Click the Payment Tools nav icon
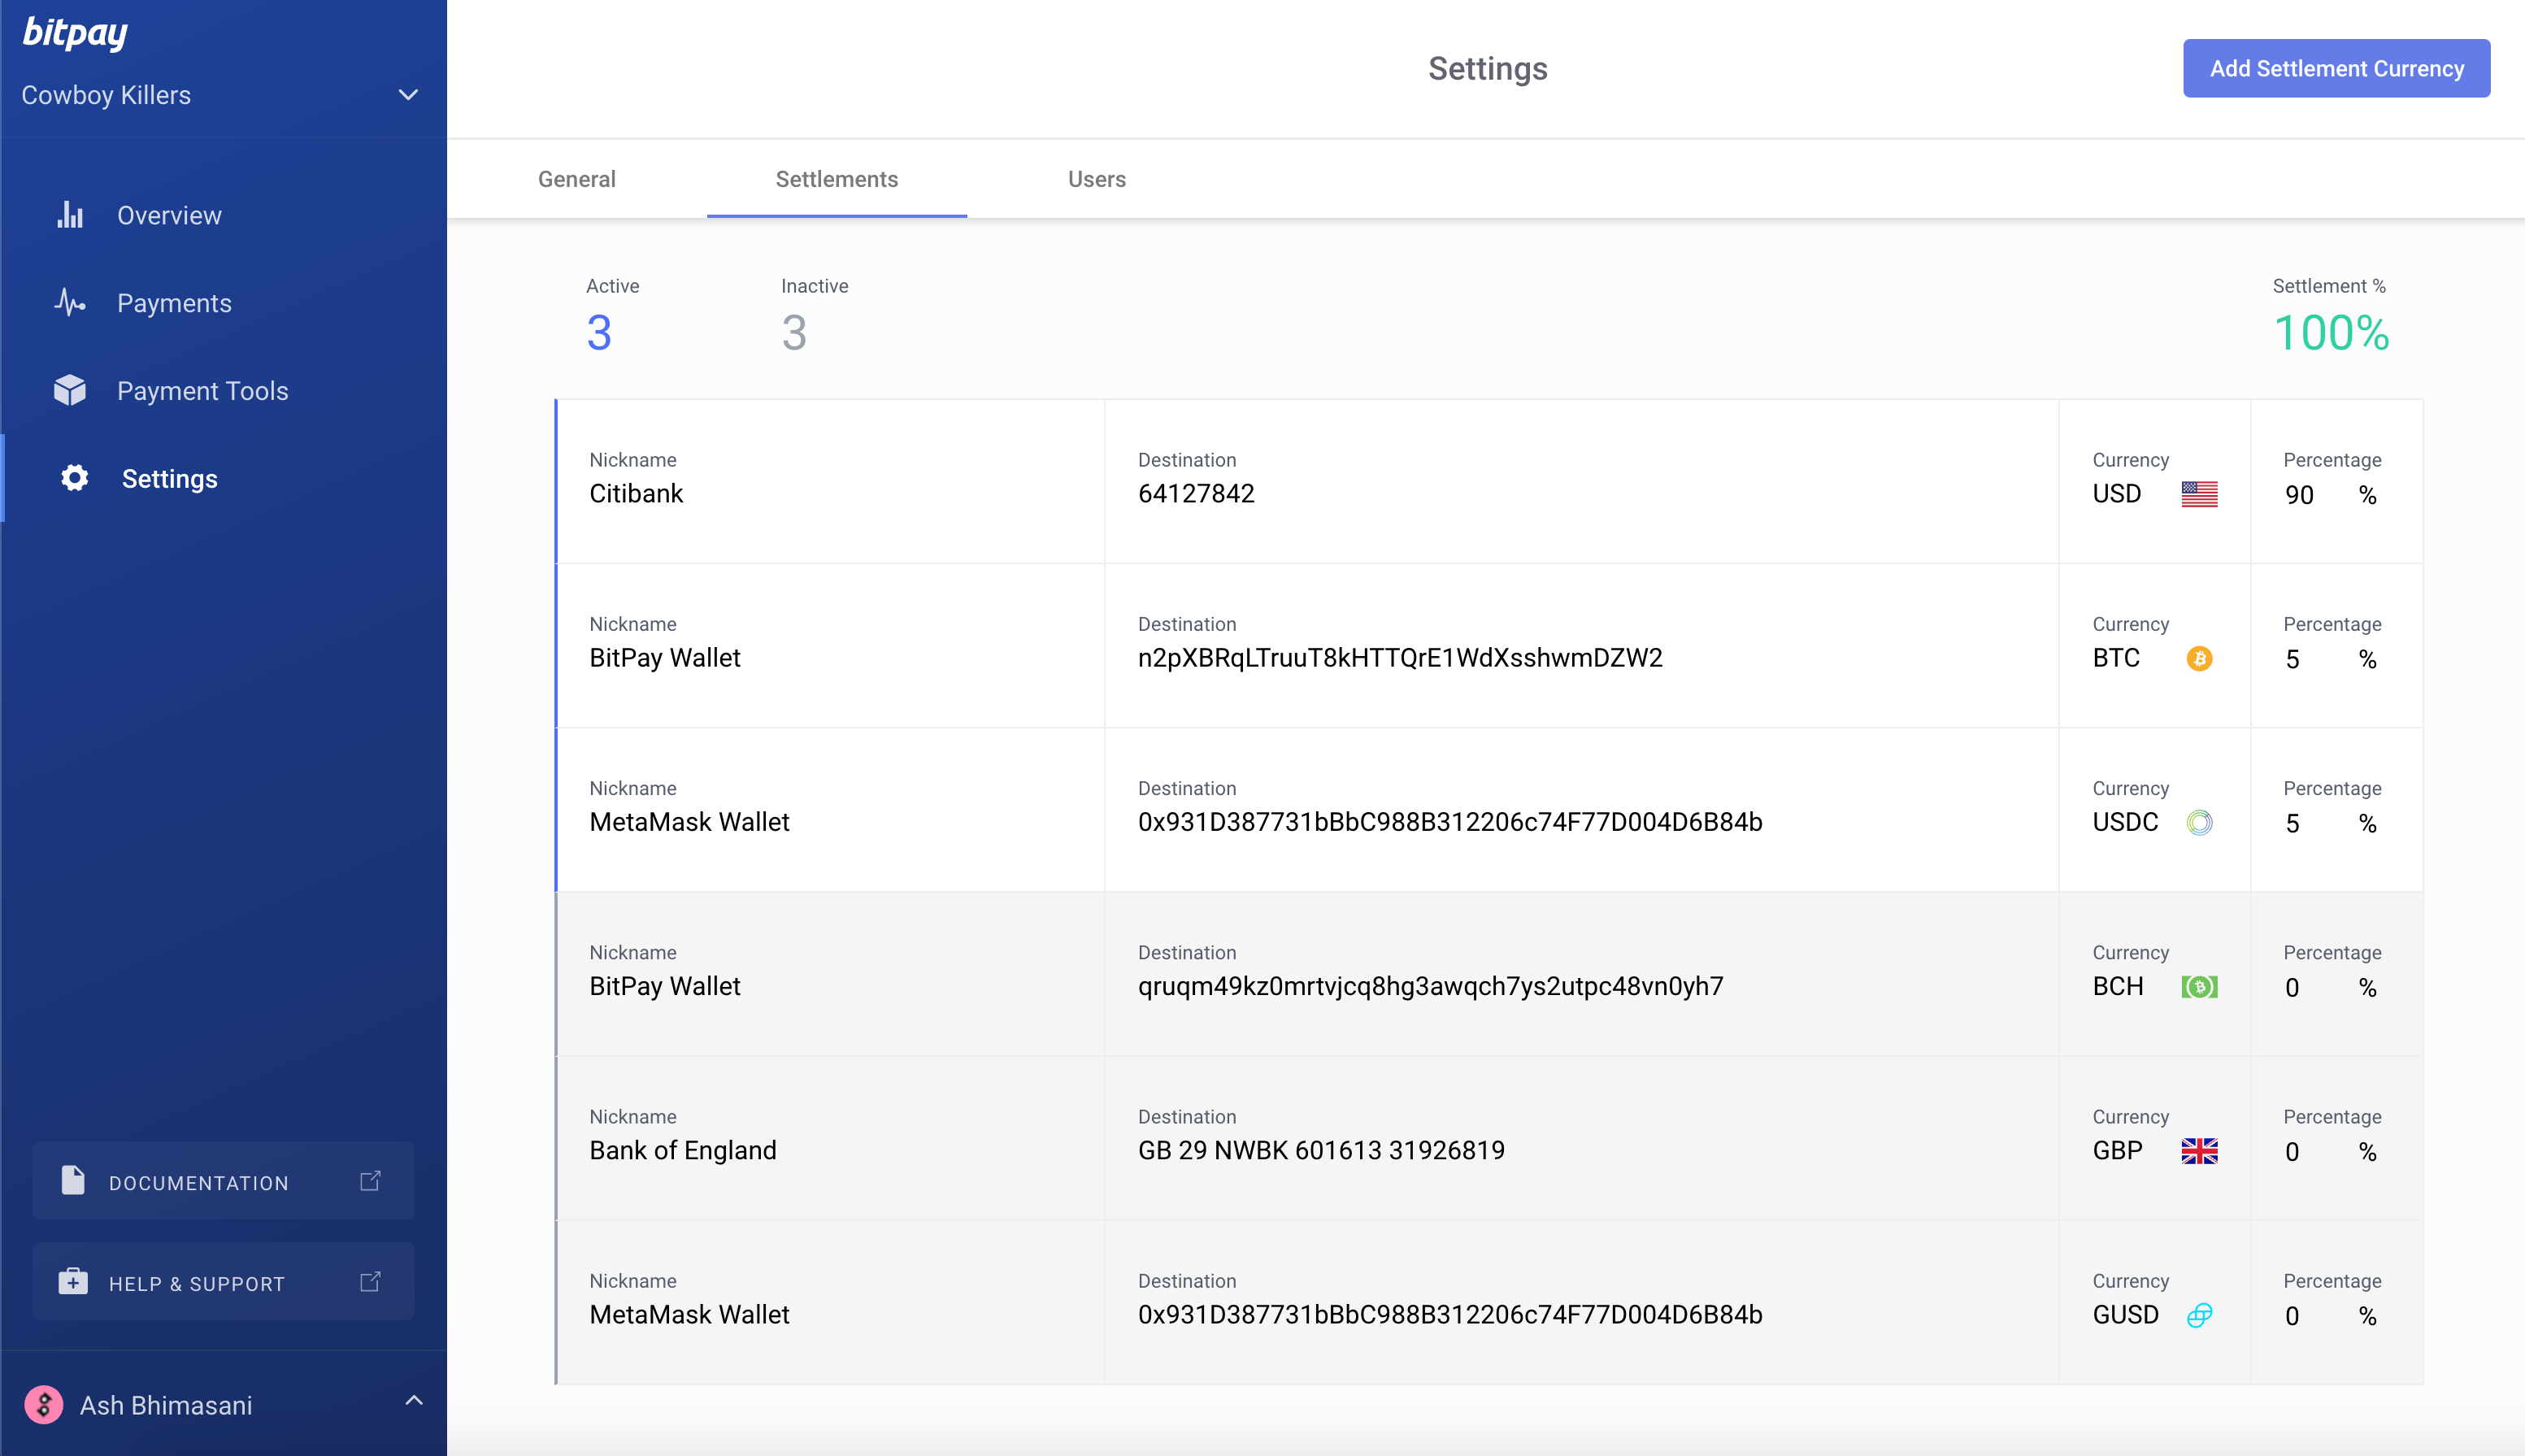The width and height of the screenshot is (2525, 1456). click(71, 389)
